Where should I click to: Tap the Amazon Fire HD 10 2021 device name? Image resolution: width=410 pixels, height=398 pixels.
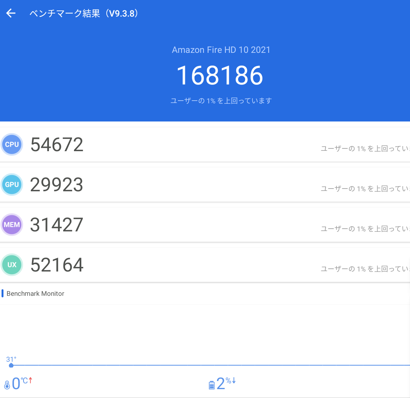(221, 50)
